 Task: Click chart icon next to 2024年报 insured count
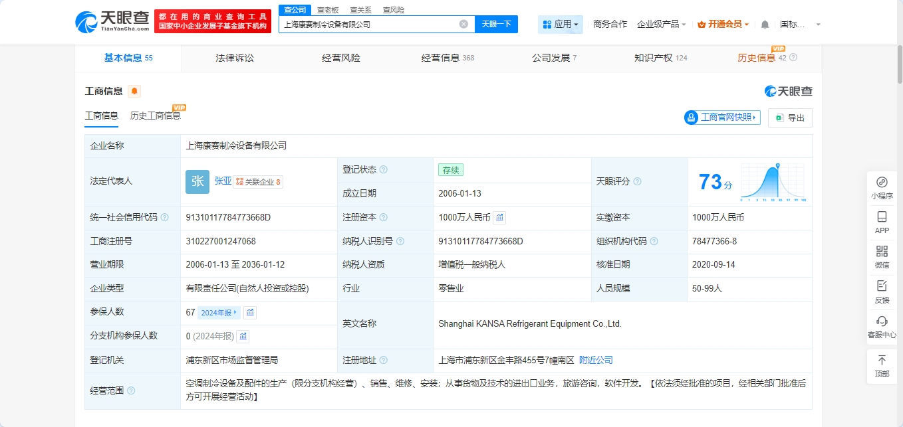[250, 312]
